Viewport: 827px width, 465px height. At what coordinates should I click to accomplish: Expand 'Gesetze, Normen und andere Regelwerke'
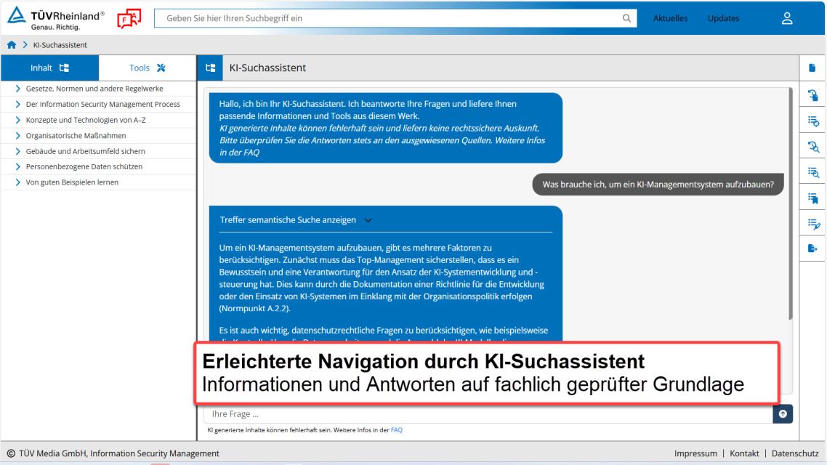(x=17, y=89)
